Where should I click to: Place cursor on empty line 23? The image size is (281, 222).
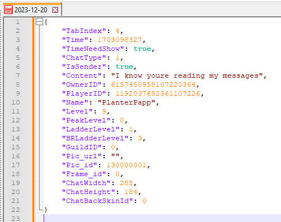[162, 218]
